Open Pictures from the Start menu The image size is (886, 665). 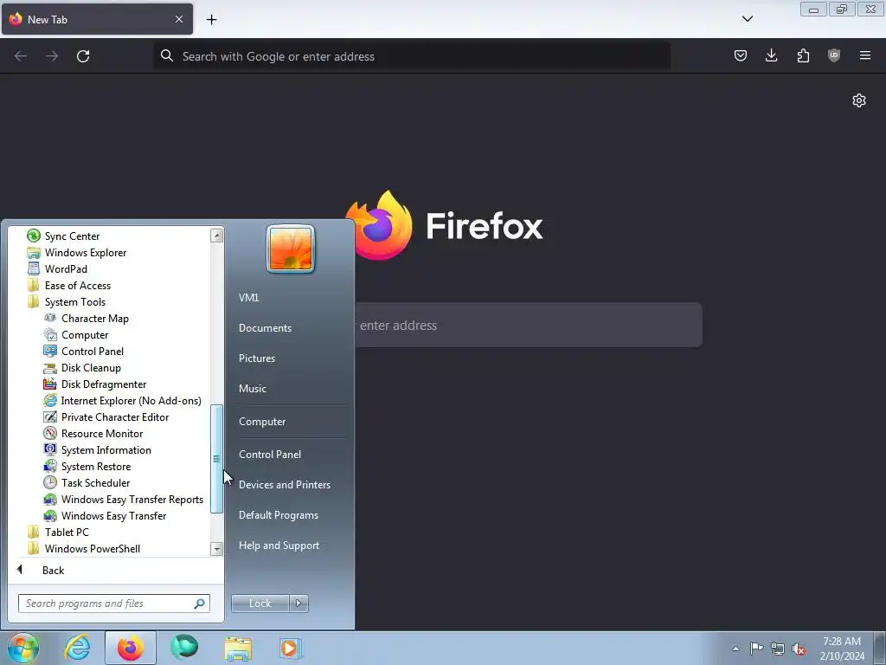click(257, 358)
